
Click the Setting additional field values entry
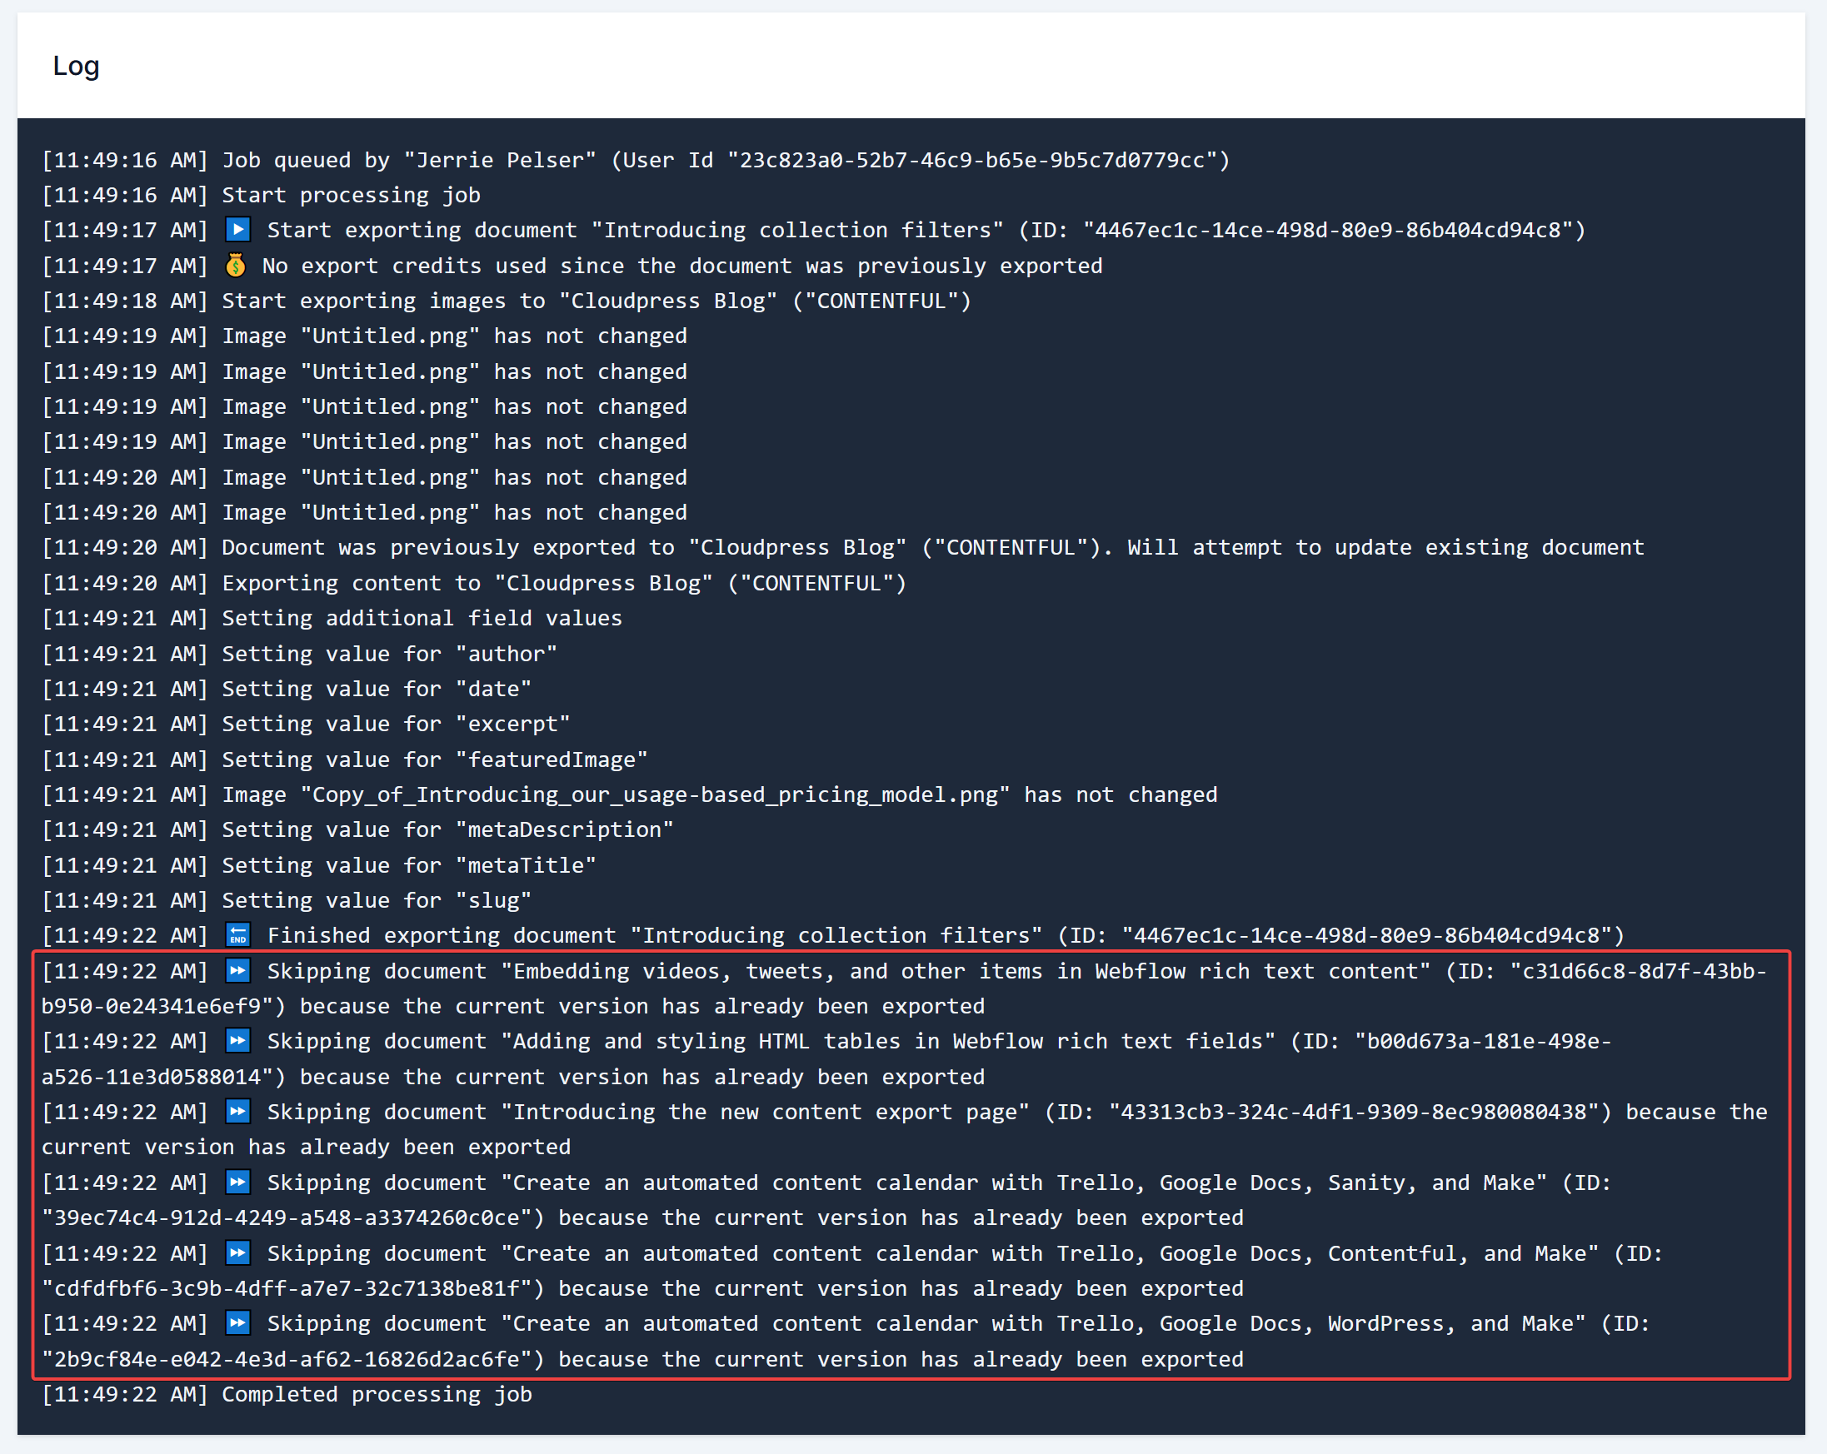[x=422, y=618]
